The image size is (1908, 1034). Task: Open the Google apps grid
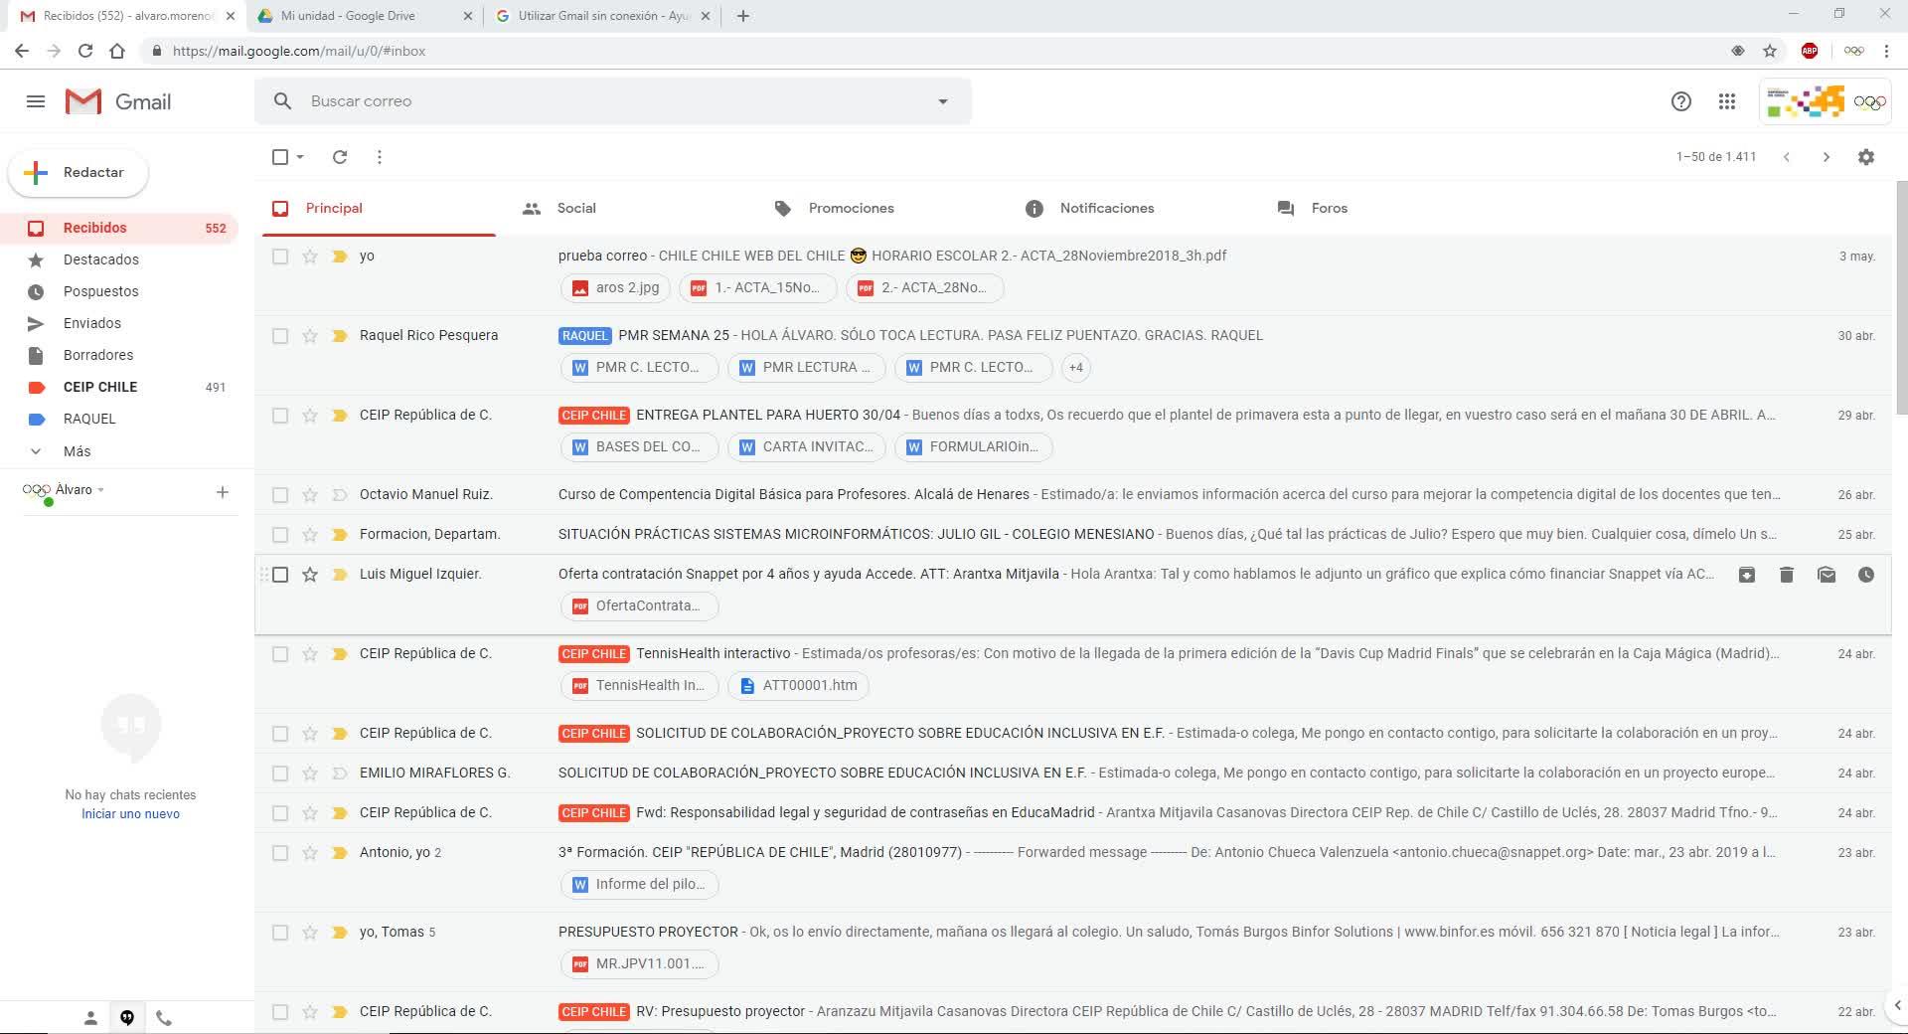pyautogui.click(x=1727, y=101)
